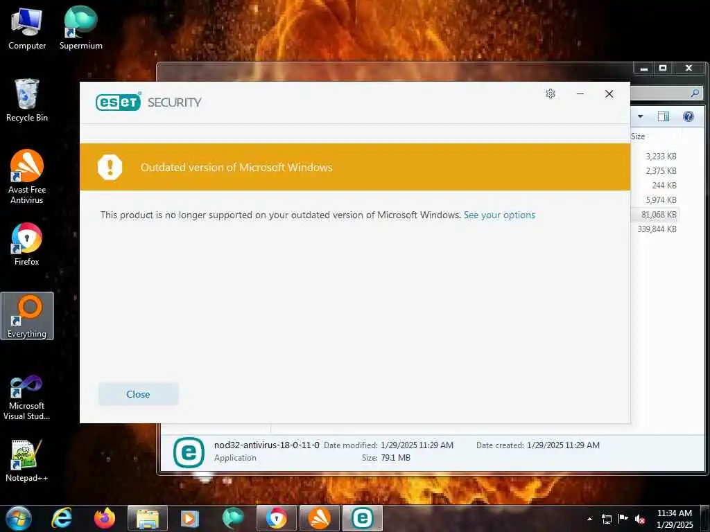Image resolution: width=710 pixels, height=532 pixels.
Task: Click the Close button in ESET dialog
Action: [139, 394]
